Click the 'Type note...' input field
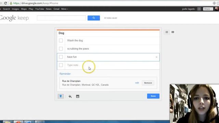 pyautogui.click(x=112, y=65)
